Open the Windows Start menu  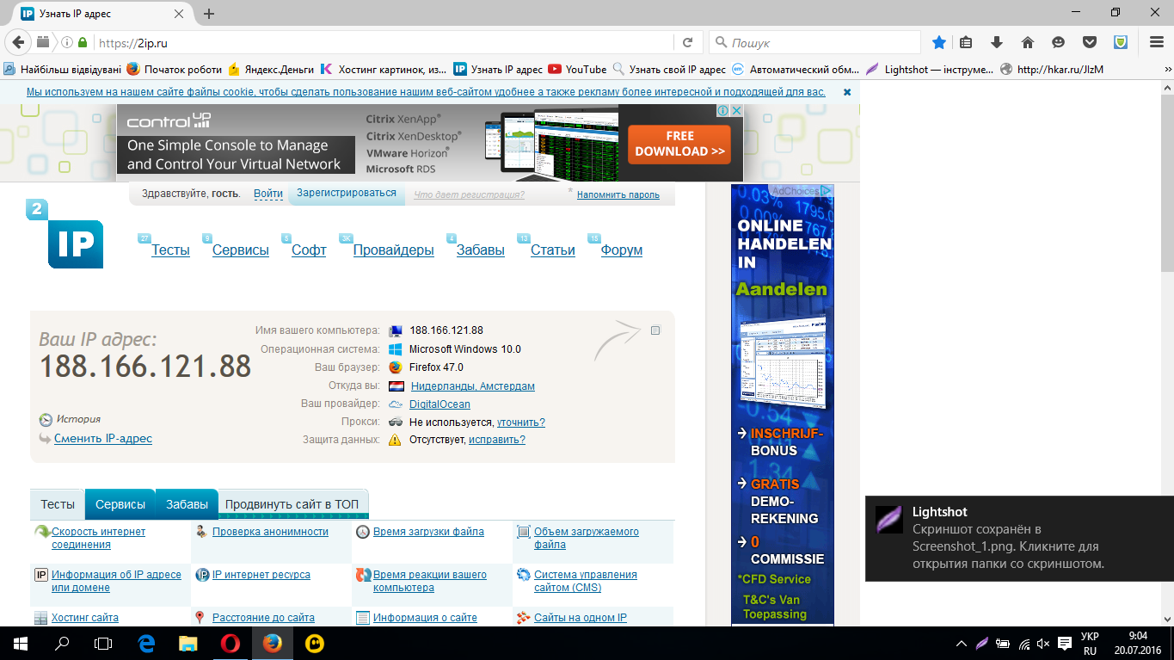(x=19, y=643)
